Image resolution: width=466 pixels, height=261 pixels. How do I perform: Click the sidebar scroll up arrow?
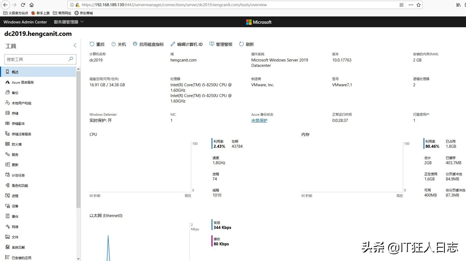78,69
